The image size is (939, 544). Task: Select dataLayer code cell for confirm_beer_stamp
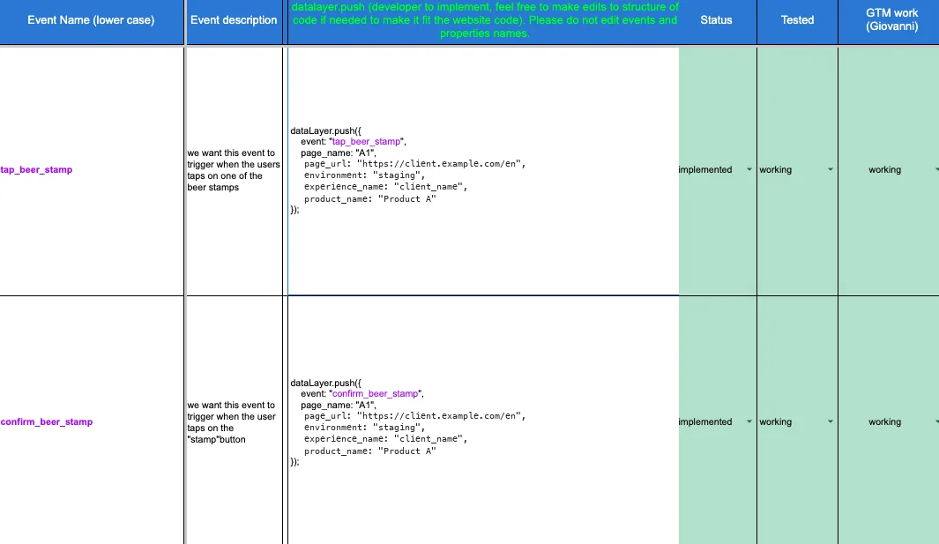point(484,420)
